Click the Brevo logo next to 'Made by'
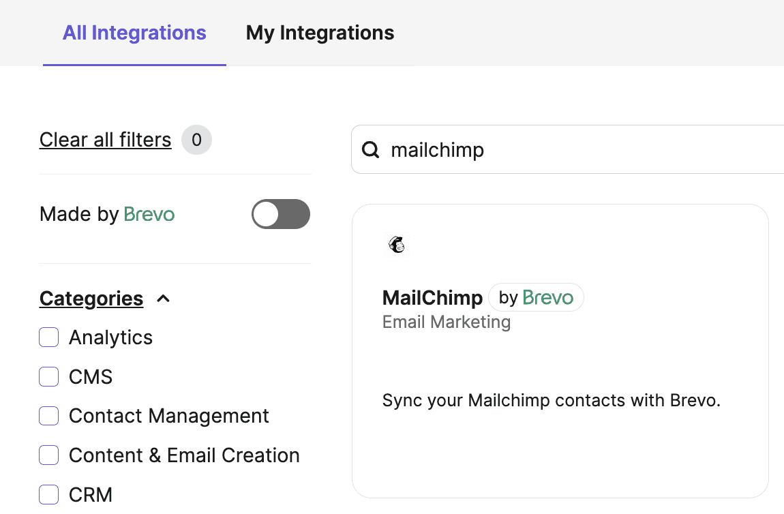The image size is (784, 514). click(149, 214)
